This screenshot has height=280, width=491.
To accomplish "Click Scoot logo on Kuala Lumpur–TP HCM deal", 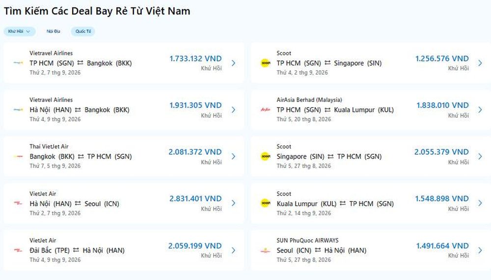I will tap(266, 203).
